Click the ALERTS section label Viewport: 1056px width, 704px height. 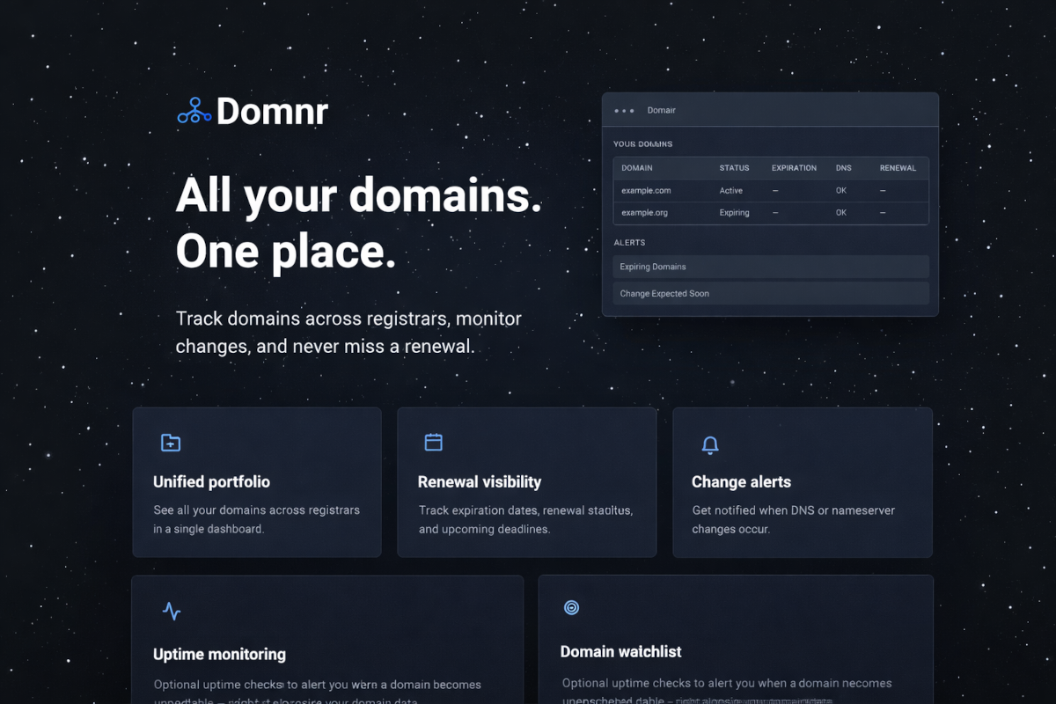[629, 243]
